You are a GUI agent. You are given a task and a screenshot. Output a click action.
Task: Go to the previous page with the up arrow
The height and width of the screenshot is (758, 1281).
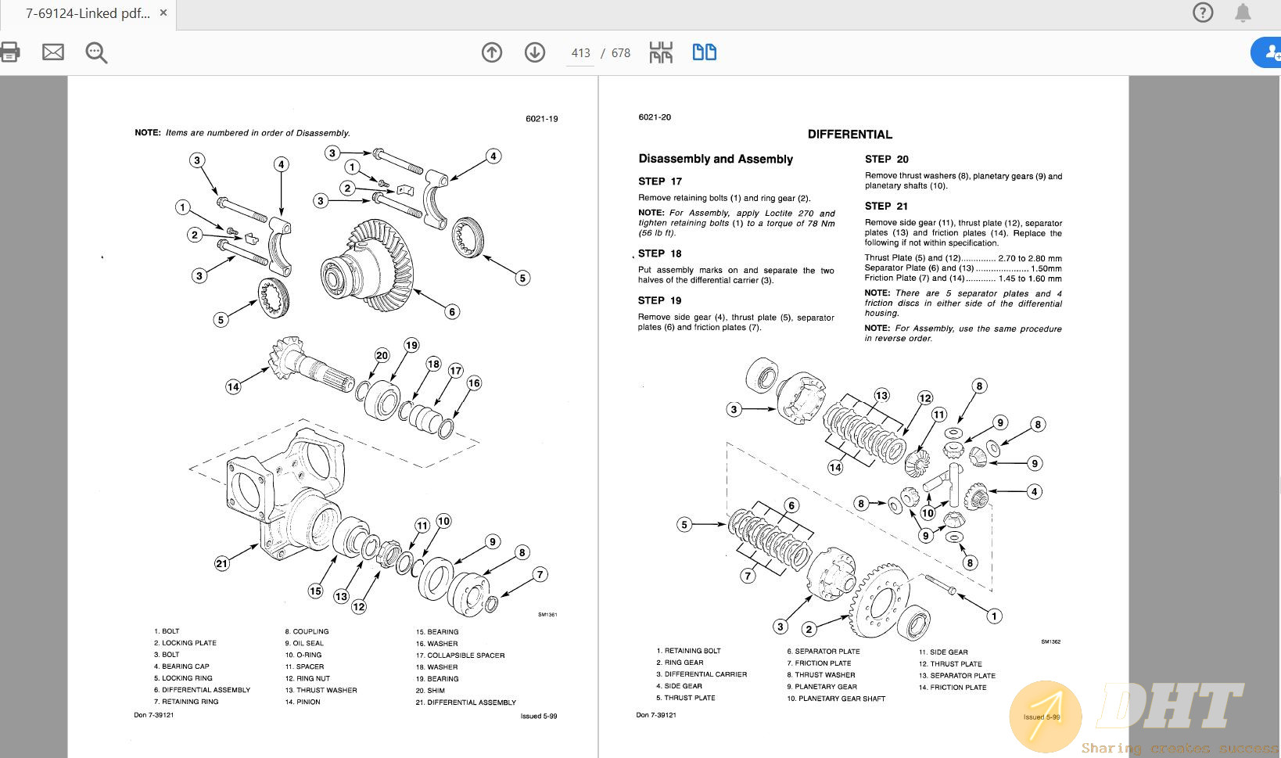[x=491, y=52]
